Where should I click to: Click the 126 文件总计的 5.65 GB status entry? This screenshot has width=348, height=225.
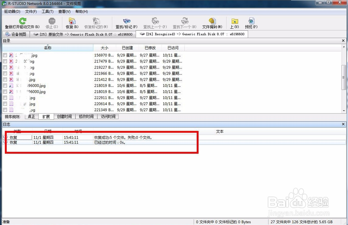tap(301, 222)
